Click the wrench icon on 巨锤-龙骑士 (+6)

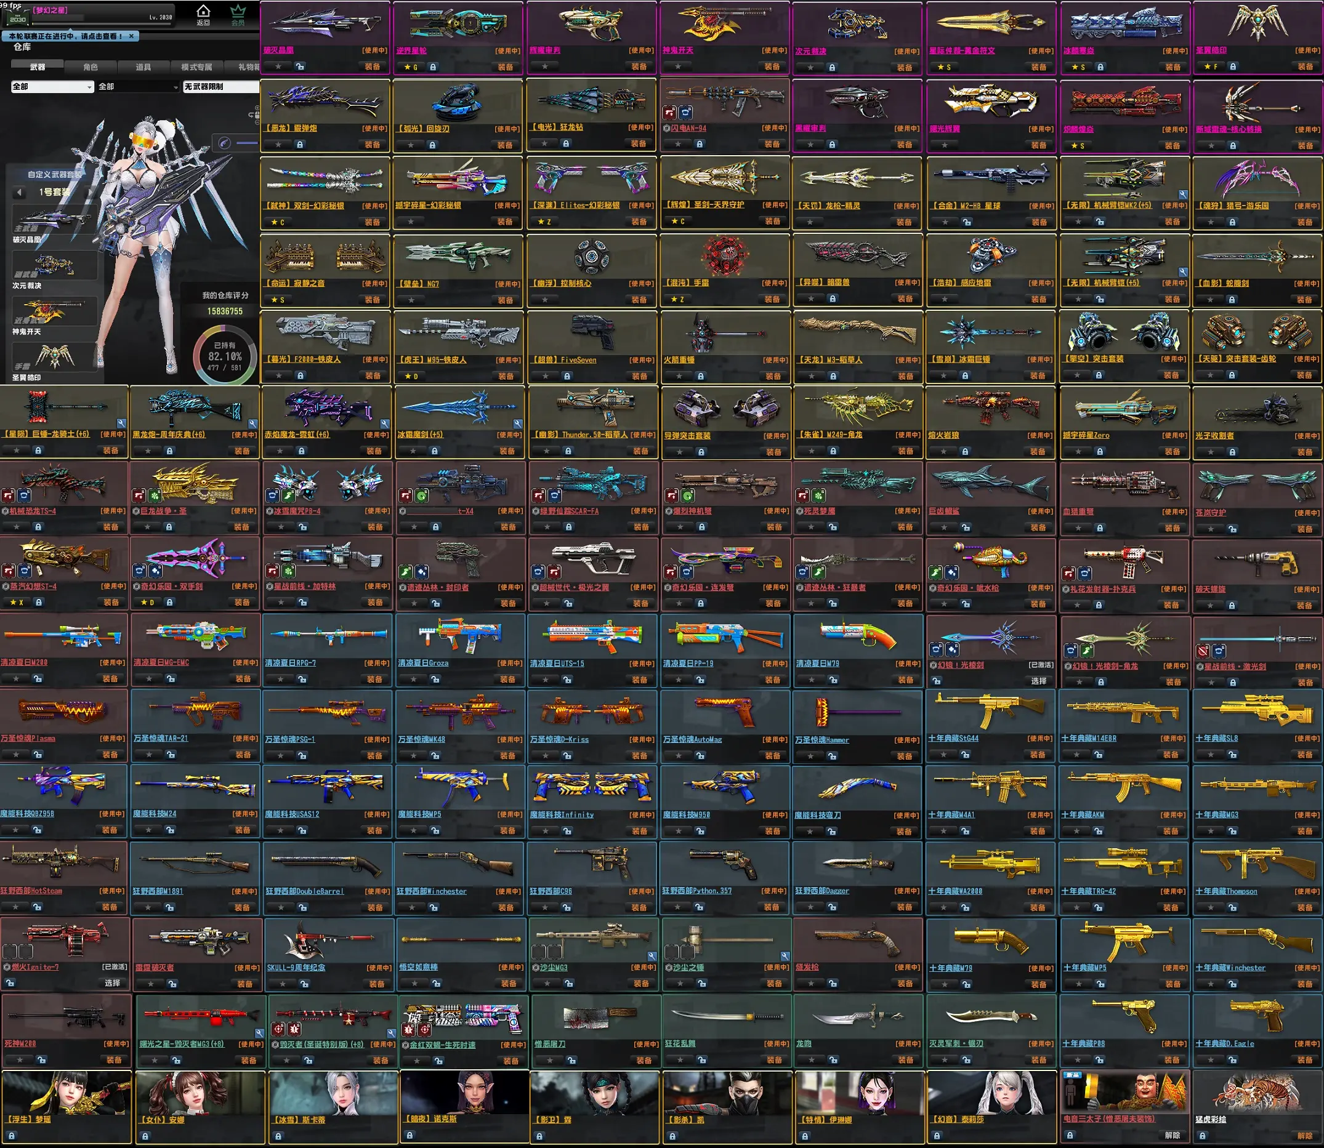tap(121, 423)
